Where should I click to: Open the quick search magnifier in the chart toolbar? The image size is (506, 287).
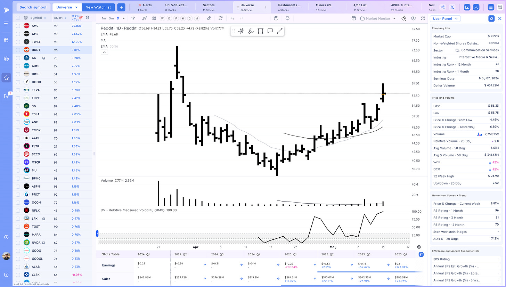[403, 18]
